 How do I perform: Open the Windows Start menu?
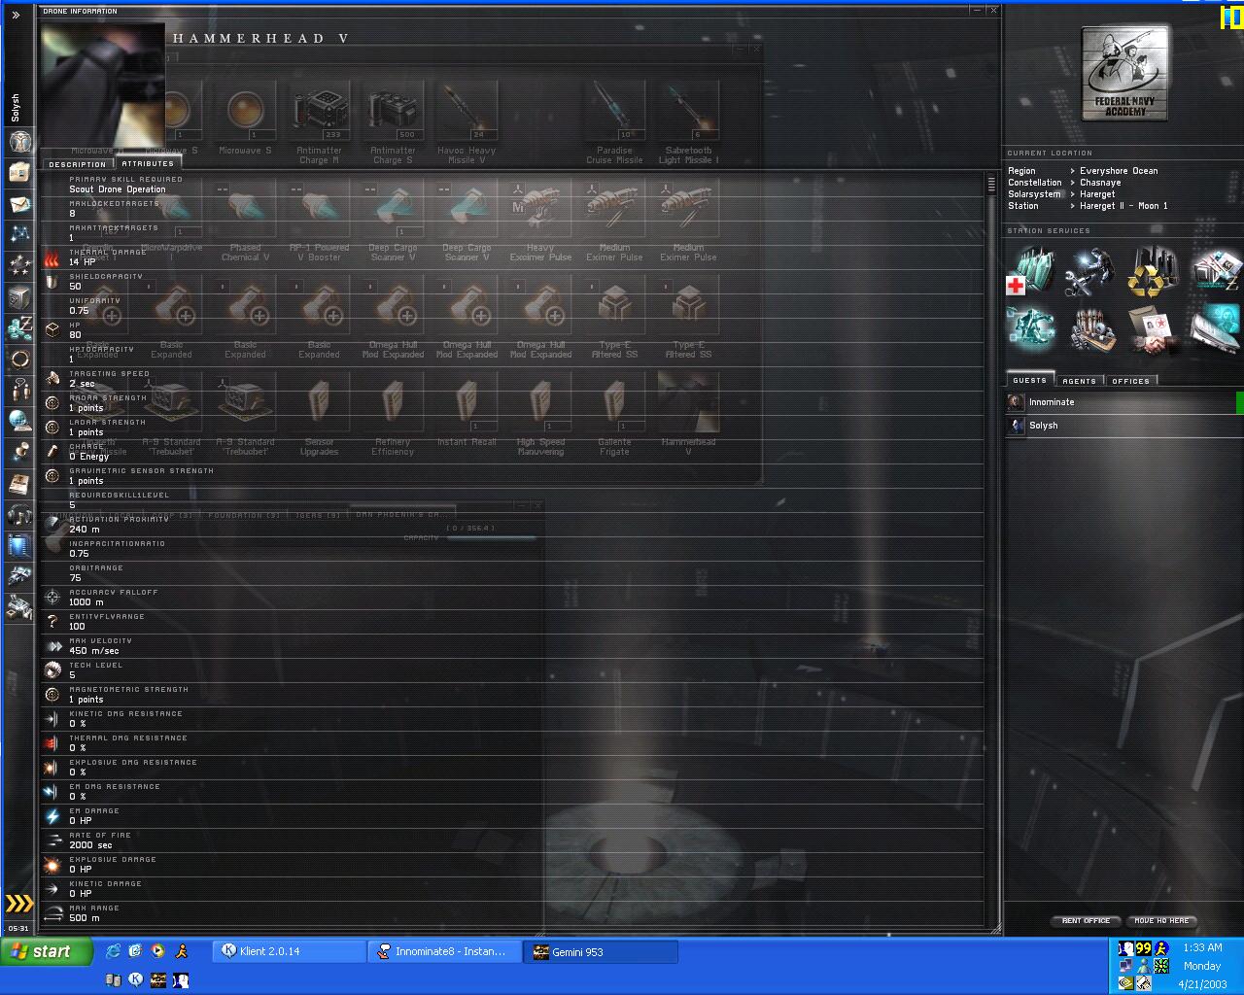click(47, 951)
